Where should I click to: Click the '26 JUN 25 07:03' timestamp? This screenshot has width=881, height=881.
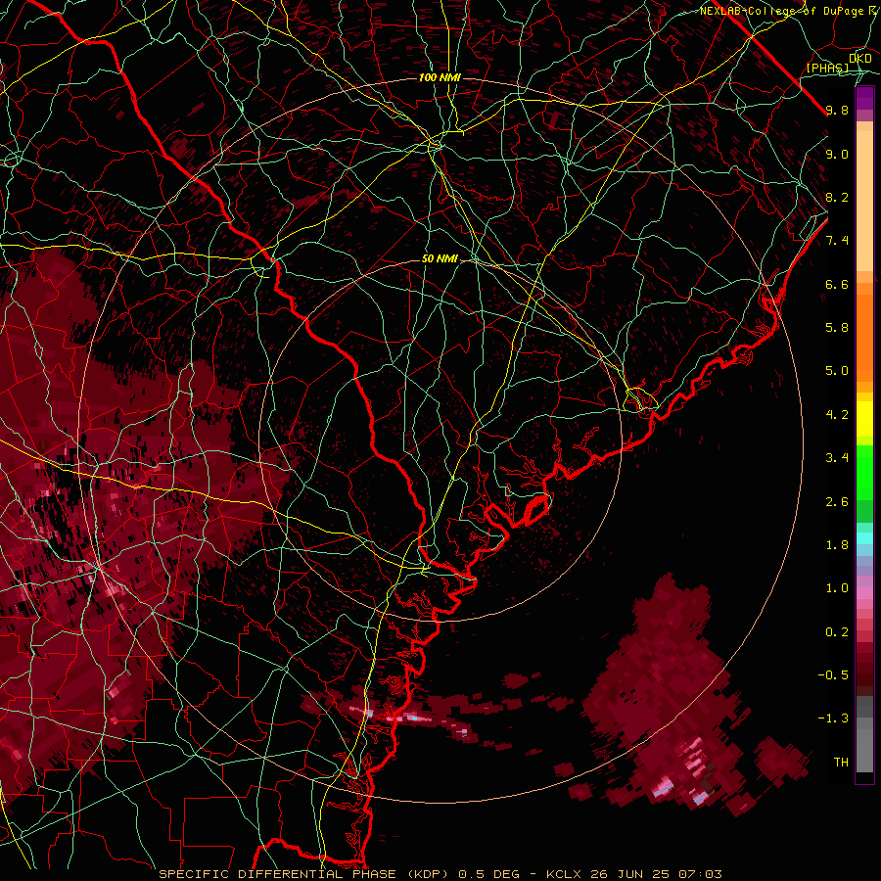(657, 874)
